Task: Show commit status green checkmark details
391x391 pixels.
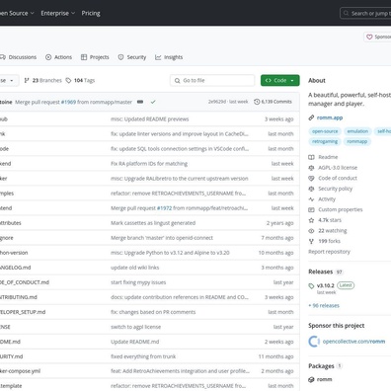Action: click(153, 102)
